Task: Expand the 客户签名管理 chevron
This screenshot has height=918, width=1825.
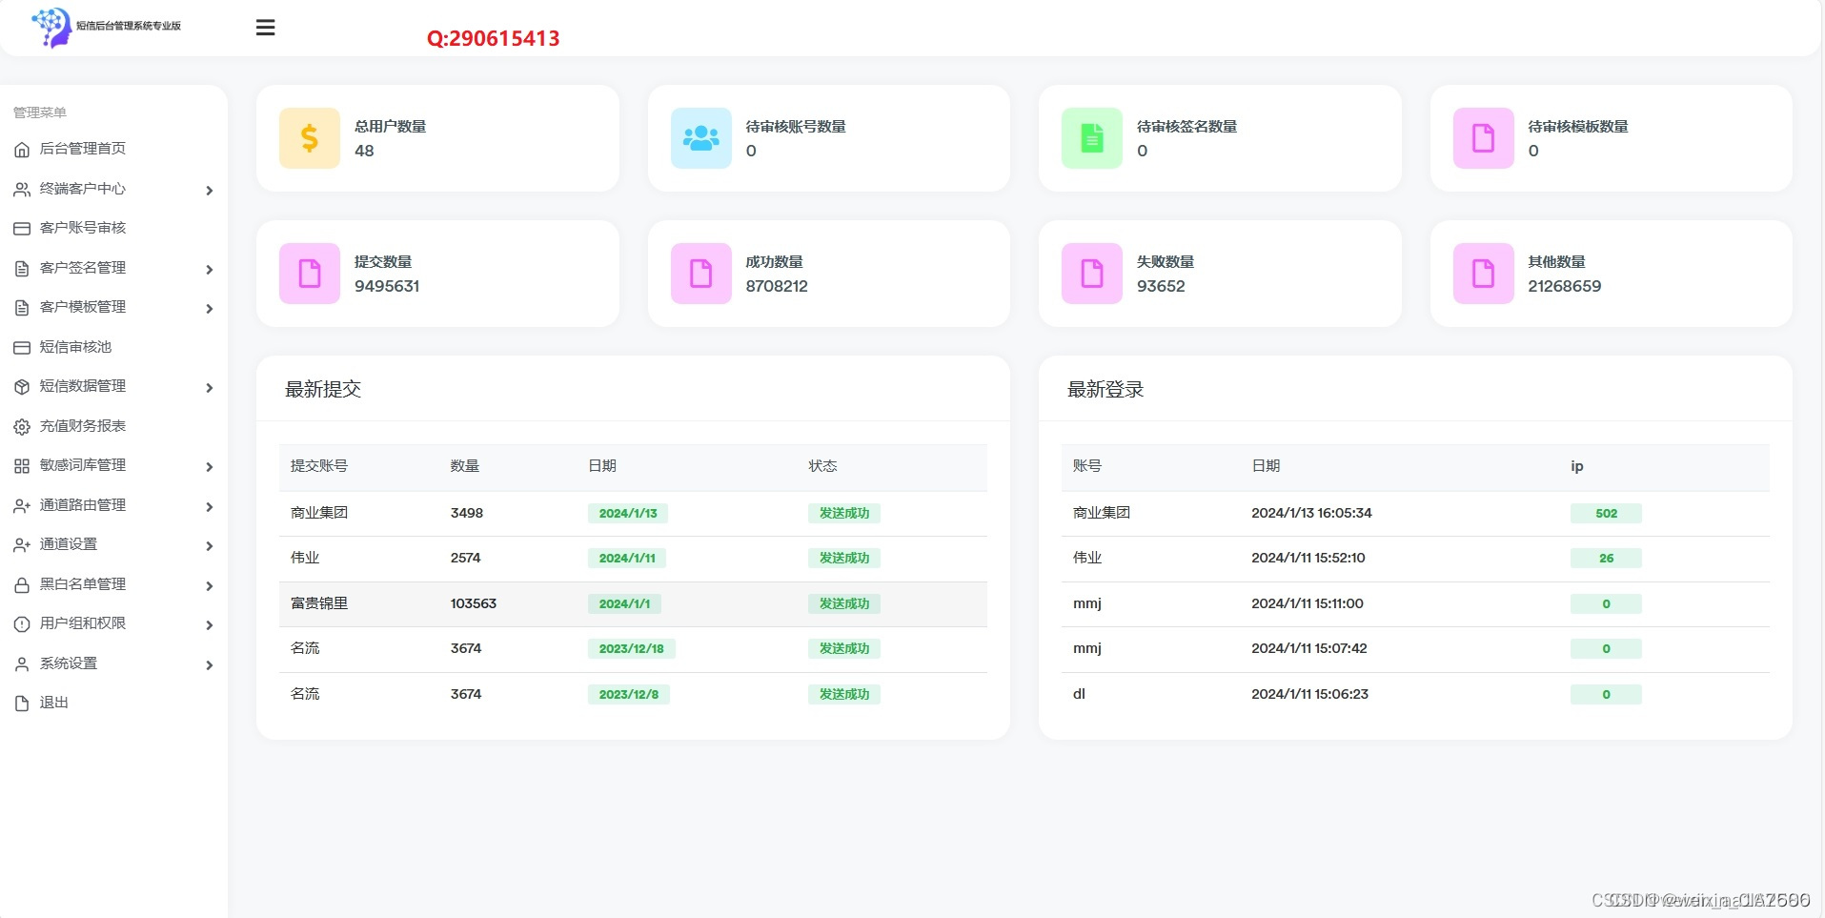Action: coord(210,270)
